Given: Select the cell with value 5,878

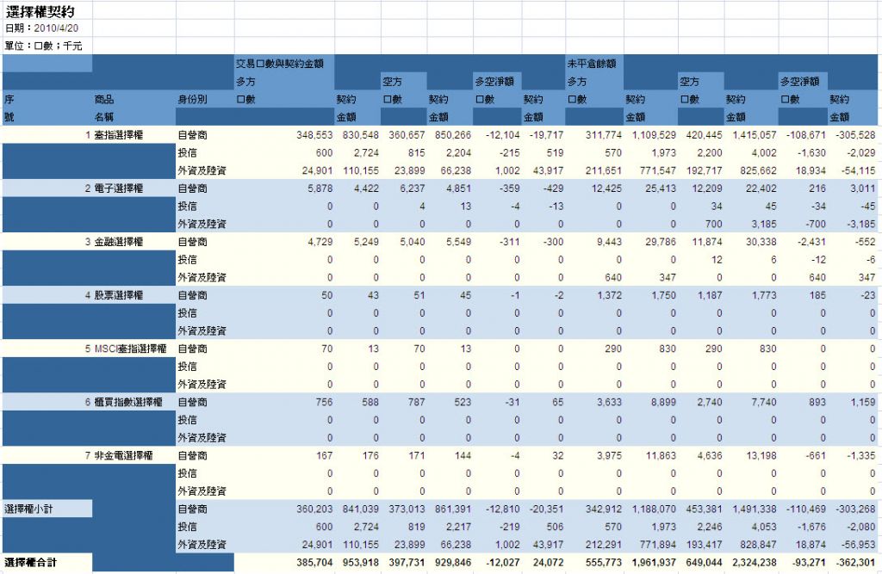Looking at the screenshot, I should [320, 188].
